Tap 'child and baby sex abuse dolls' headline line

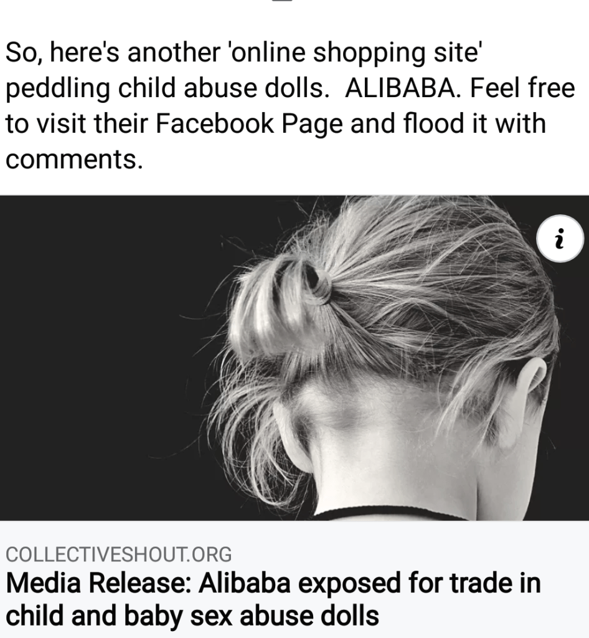pyautogui.click(x=192, y=616)
